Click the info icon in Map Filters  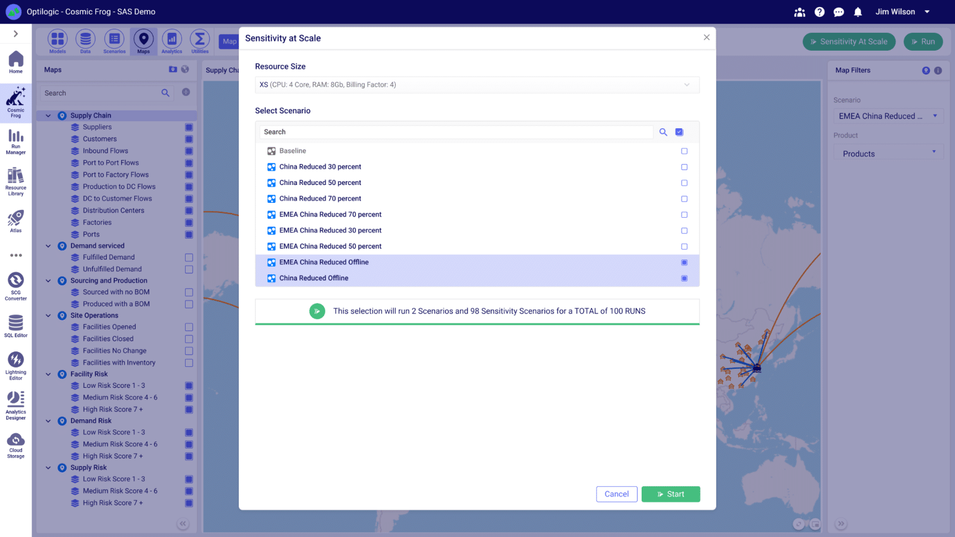tap(938, 70)
